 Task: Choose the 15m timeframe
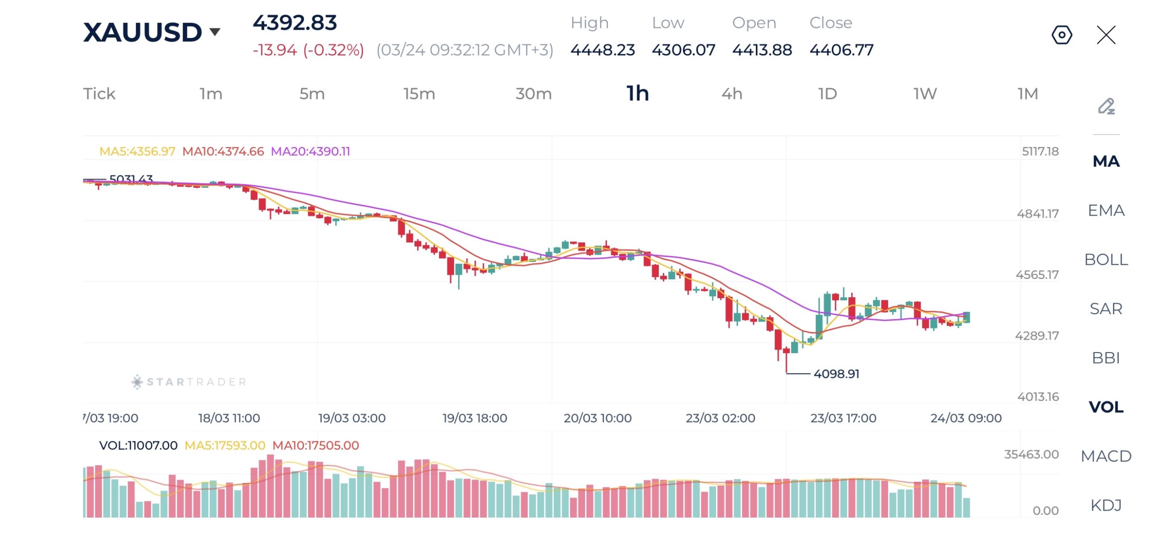tap(419, 94)
